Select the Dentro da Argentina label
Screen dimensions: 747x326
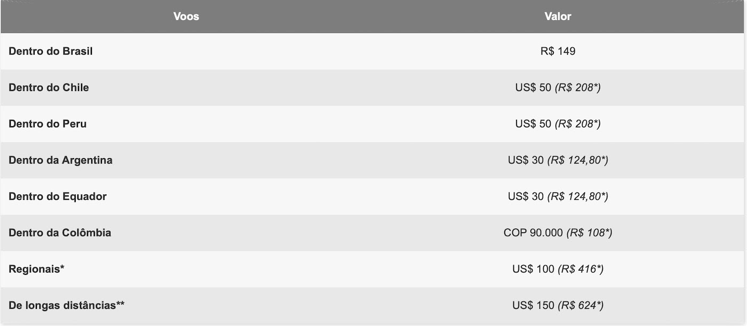[60, 160]
